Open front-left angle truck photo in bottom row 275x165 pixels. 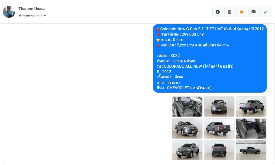pos(187,150)
